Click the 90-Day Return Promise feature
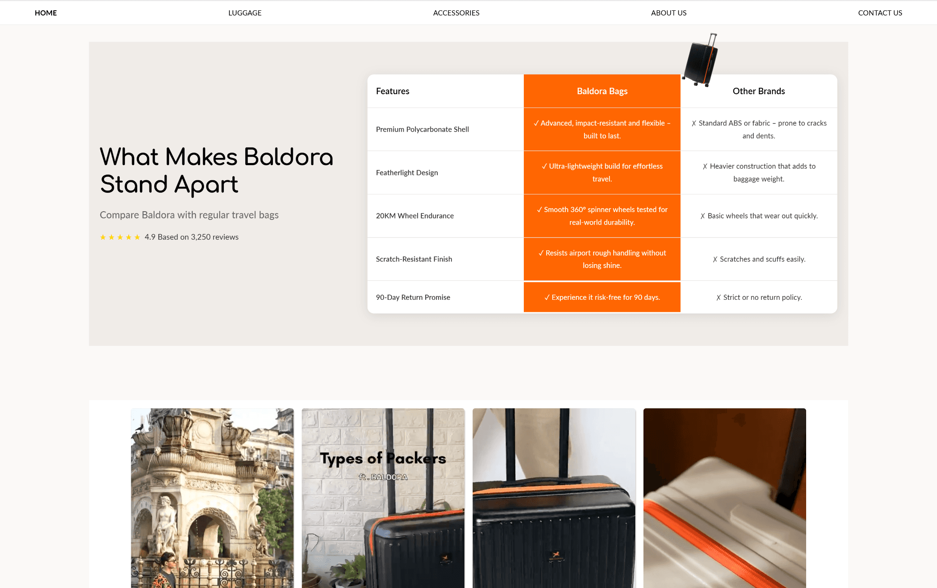The width and height of the screenshot is (937, 588). point(412,297)
